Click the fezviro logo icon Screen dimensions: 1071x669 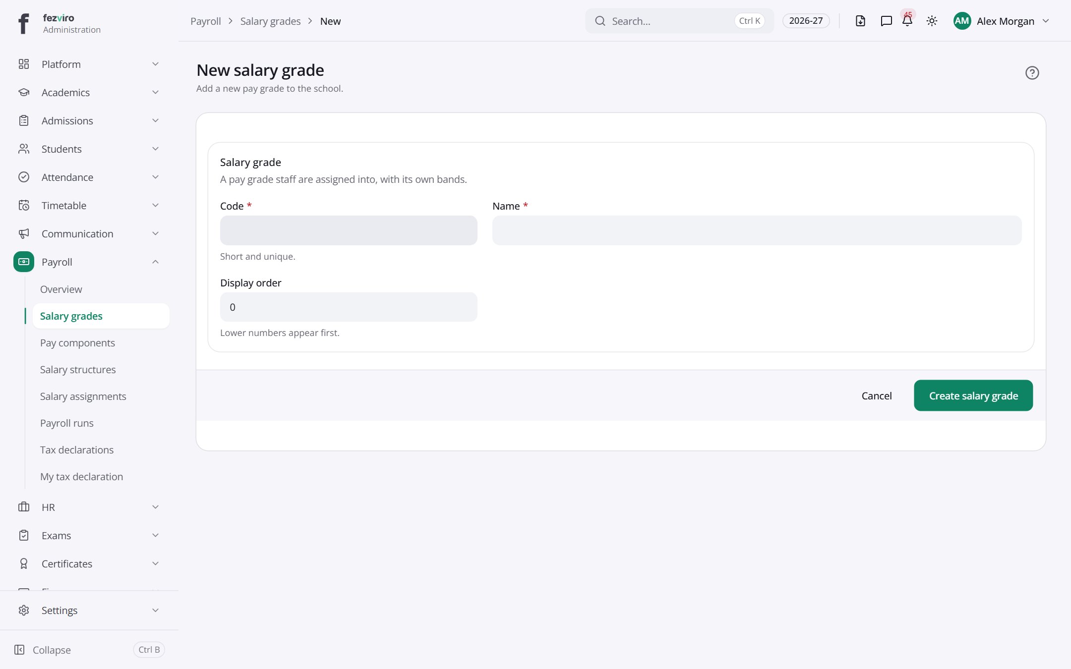tap(23, 23)
